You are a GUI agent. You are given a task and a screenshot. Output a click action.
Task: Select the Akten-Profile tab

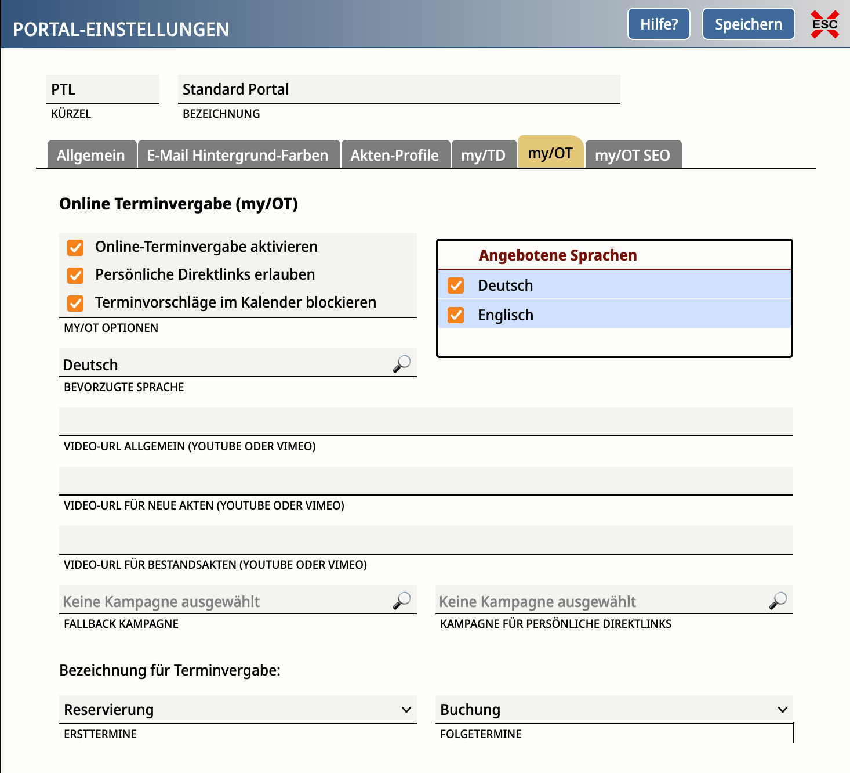pos(395,155)
